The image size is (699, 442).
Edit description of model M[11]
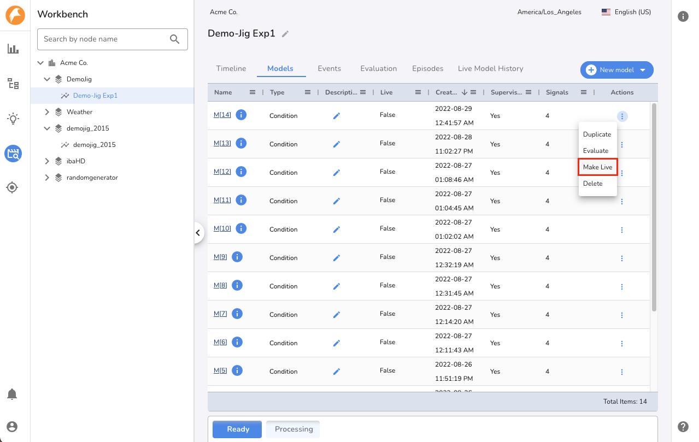[x=337, y=201]
